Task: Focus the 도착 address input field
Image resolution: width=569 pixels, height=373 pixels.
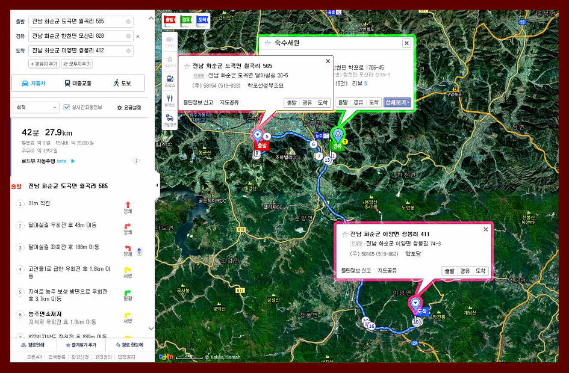Action: pos(81,51)
